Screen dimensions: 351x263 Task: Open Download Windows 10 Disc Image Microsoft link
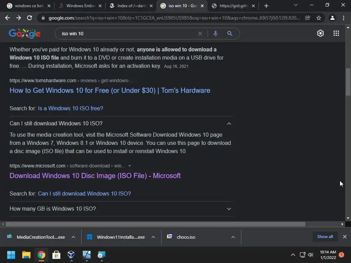[x=95, y=176]
